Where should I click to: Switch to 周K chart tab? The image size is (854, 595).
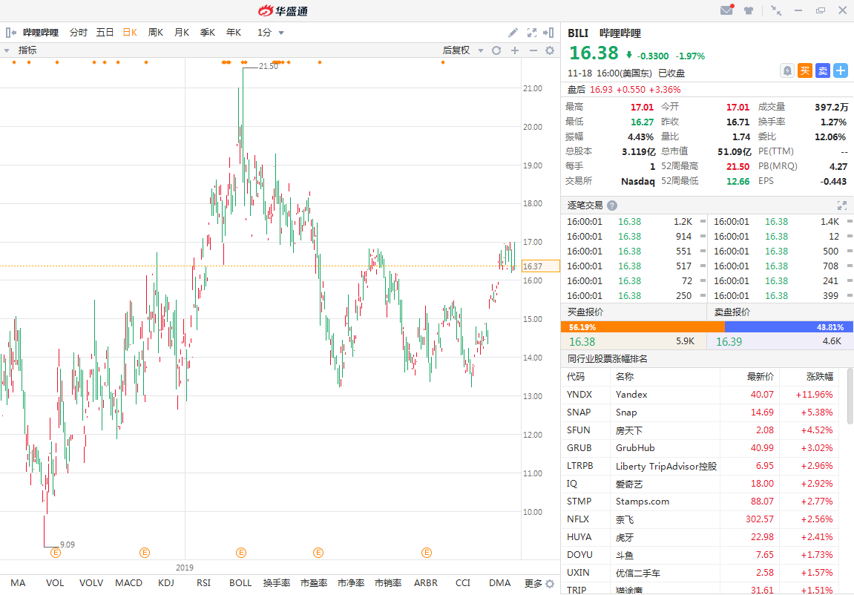pos(156,33)
